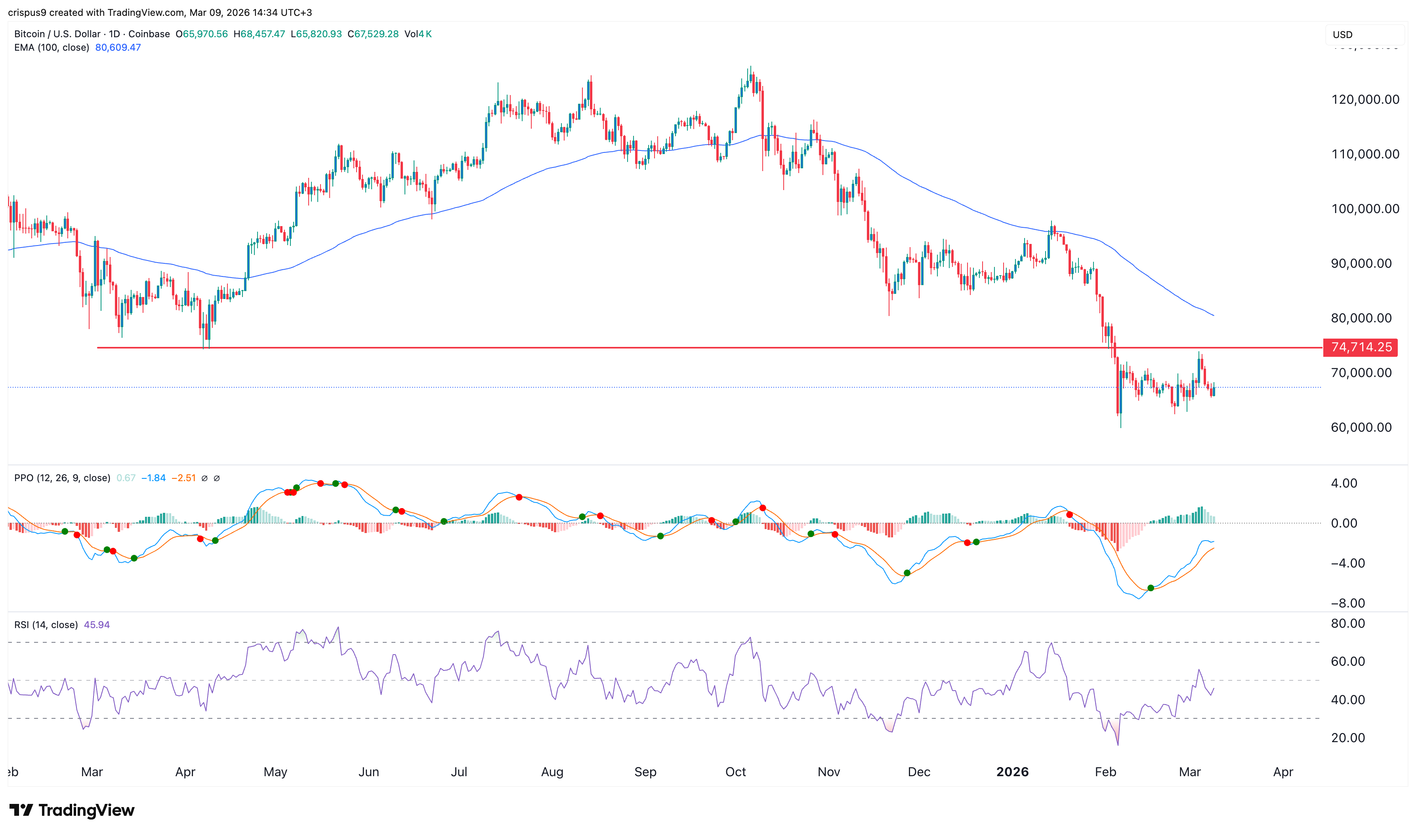
Task: Click the end of the blue EMA line
Action: pyautogui.click(x=1213, y=315)
